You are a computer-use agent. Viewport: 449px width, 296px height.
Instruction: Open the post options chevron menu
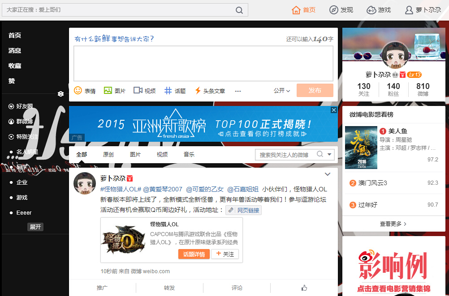(x=328, y=174)
